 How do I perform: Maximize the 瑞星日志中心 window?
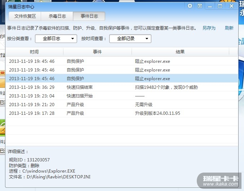[220, 6]
